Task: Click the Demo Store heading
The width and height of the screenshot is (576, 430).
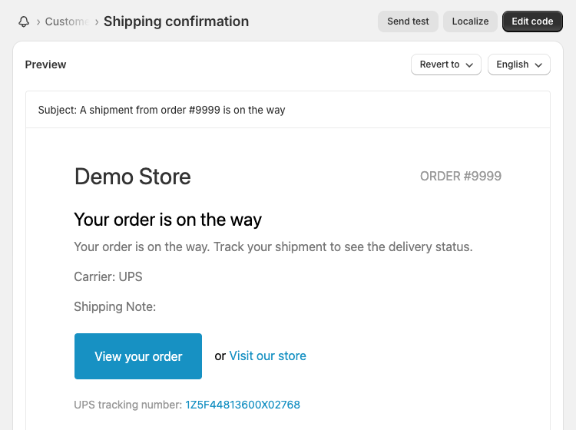Action: pyautogui.click(x=132, y=177)
